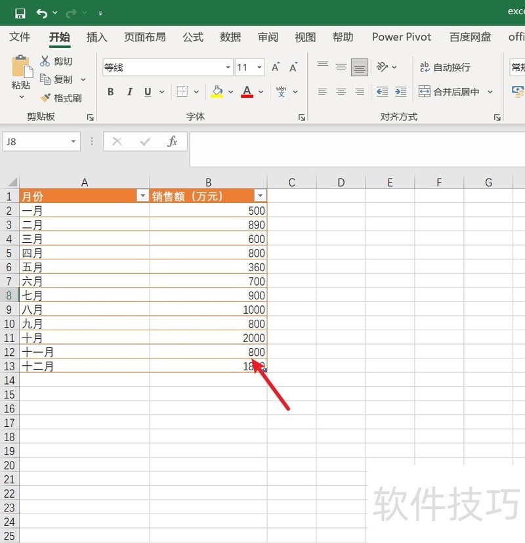Click the Cut scissors icon

[x=45, y=61]
